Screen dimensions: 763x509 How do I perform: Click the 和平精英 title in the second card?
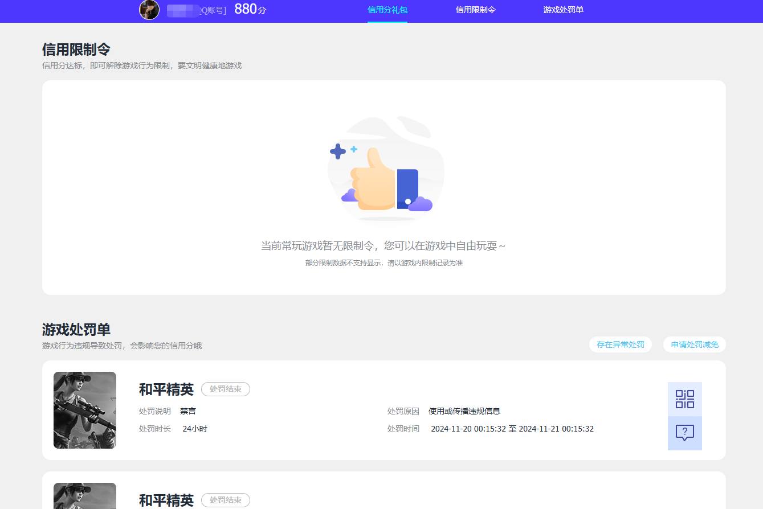pos(166,500)
